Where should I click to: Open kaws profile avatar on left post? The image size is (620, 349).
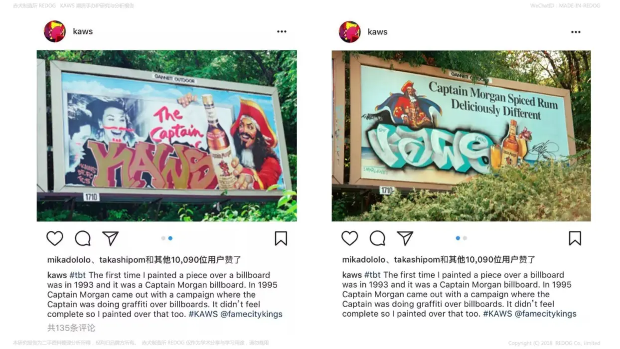[55, 31]
